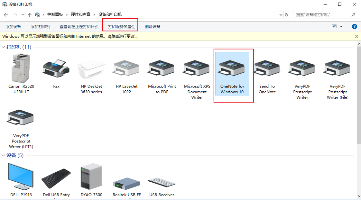Screen dimensions: 361x200
Task: Expand the chevron after 硬件和声音 in breadcrumb
Action: [x=94, y=14]
